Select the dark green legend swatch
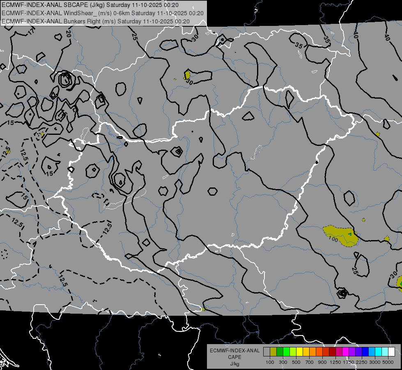The height and width of the screenshot is (370, 402). coord(280,351)
